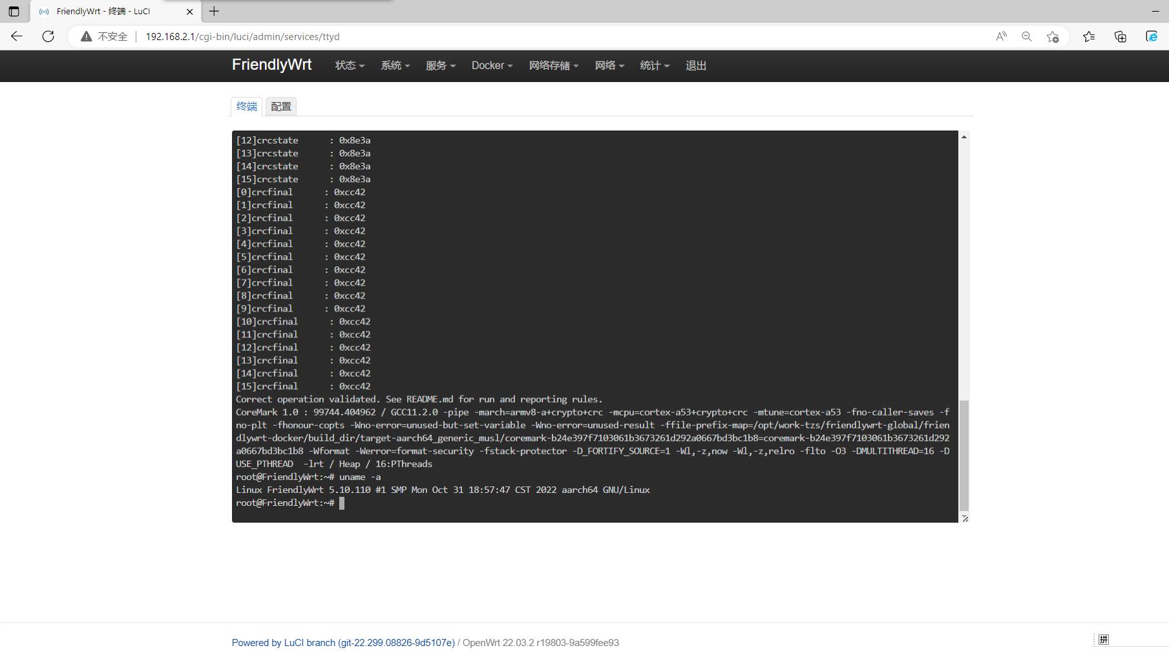
Task: Click the zoom out magnifier icon
Action: click(1026, 37)
